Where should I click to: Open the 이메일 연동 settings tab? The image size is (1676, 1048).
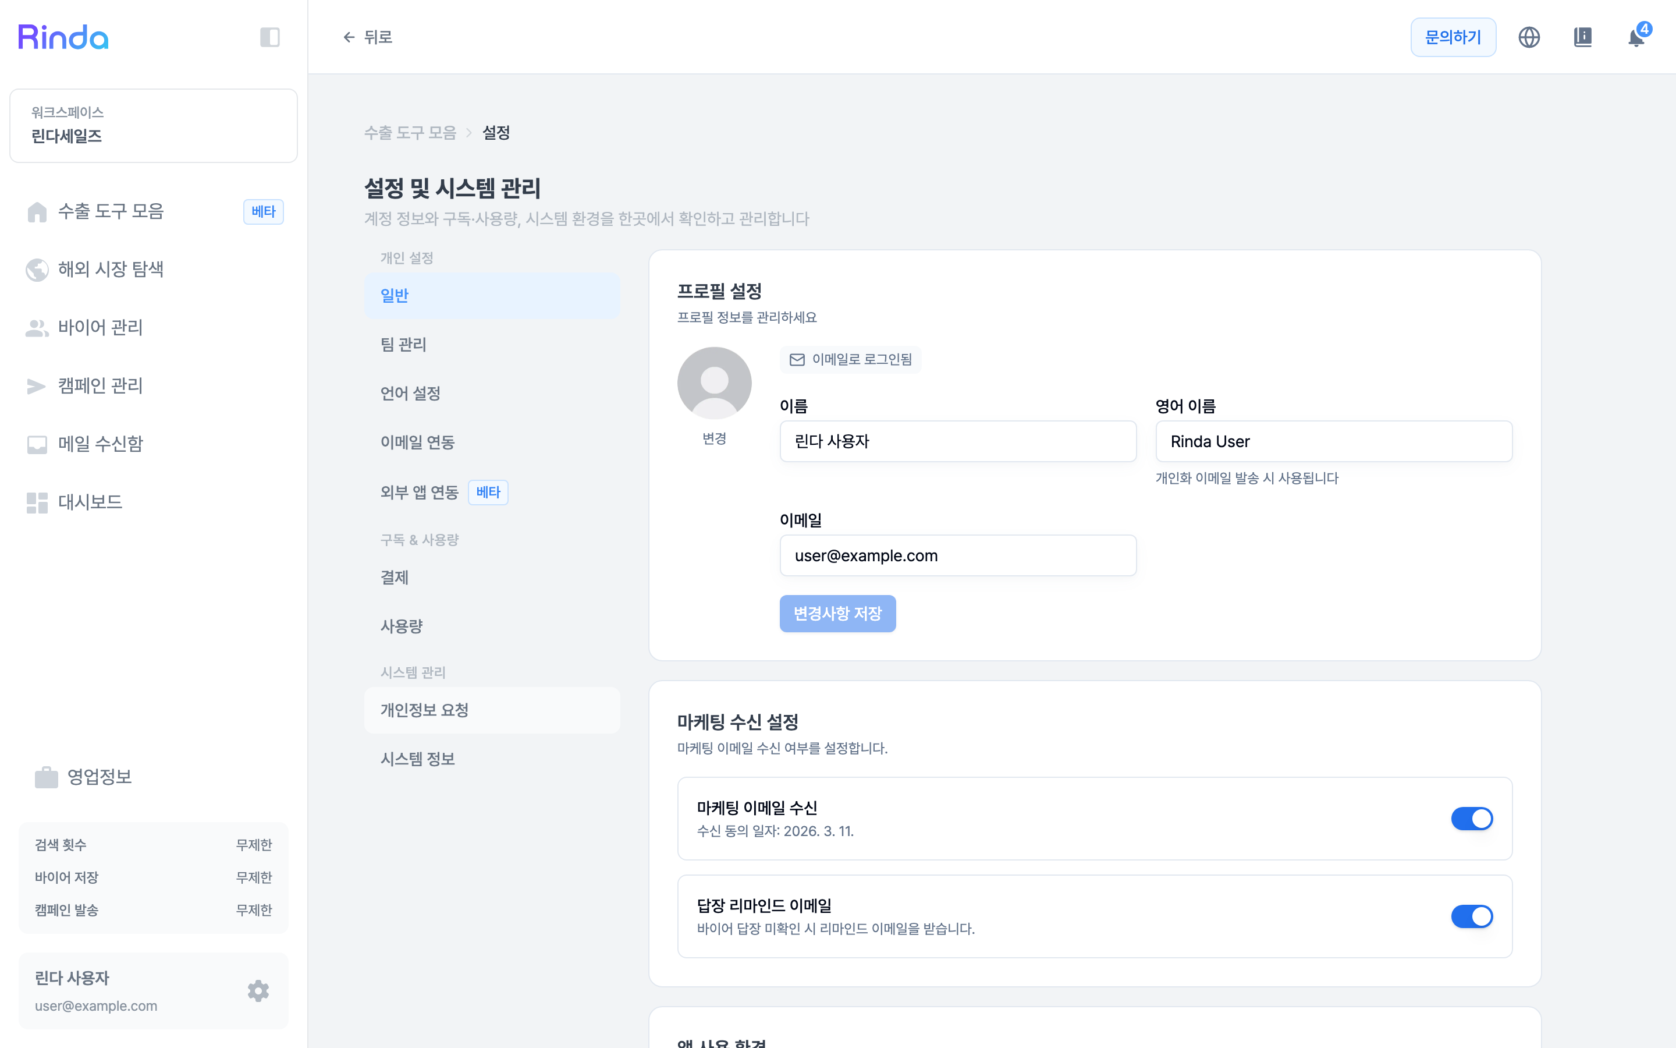(492, 442)
